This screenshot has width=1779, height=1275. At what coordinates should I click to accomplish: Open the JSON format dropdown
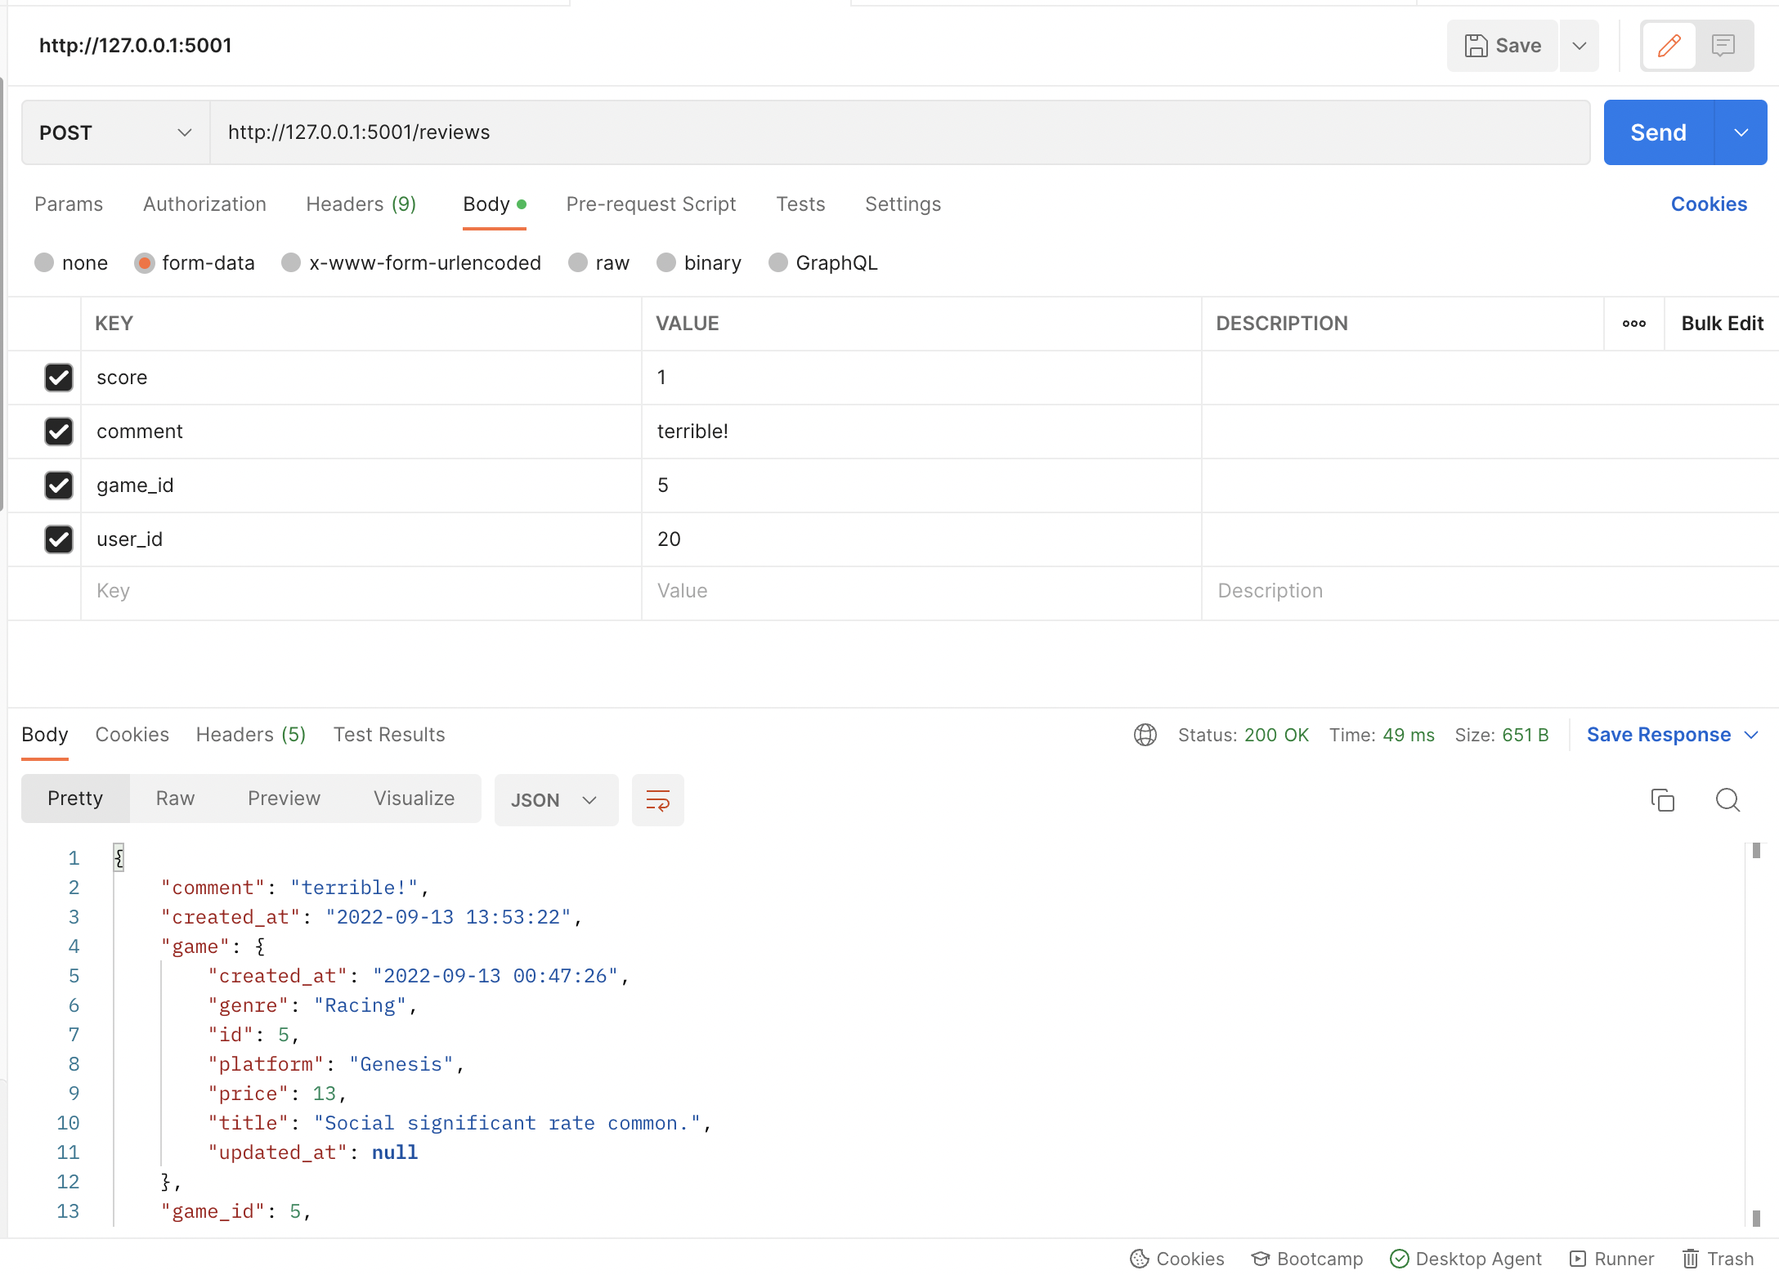tap(555, 800)
